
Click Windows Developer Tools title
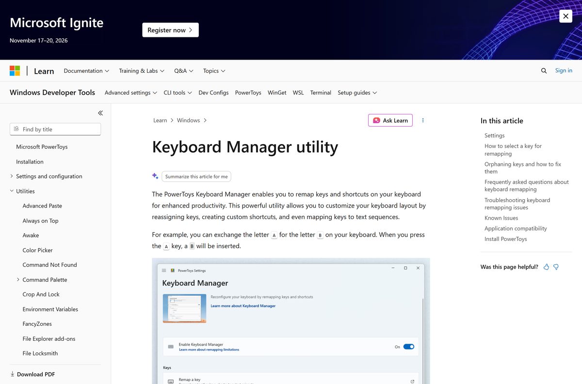pyautogui.click(x=52, y=93)
